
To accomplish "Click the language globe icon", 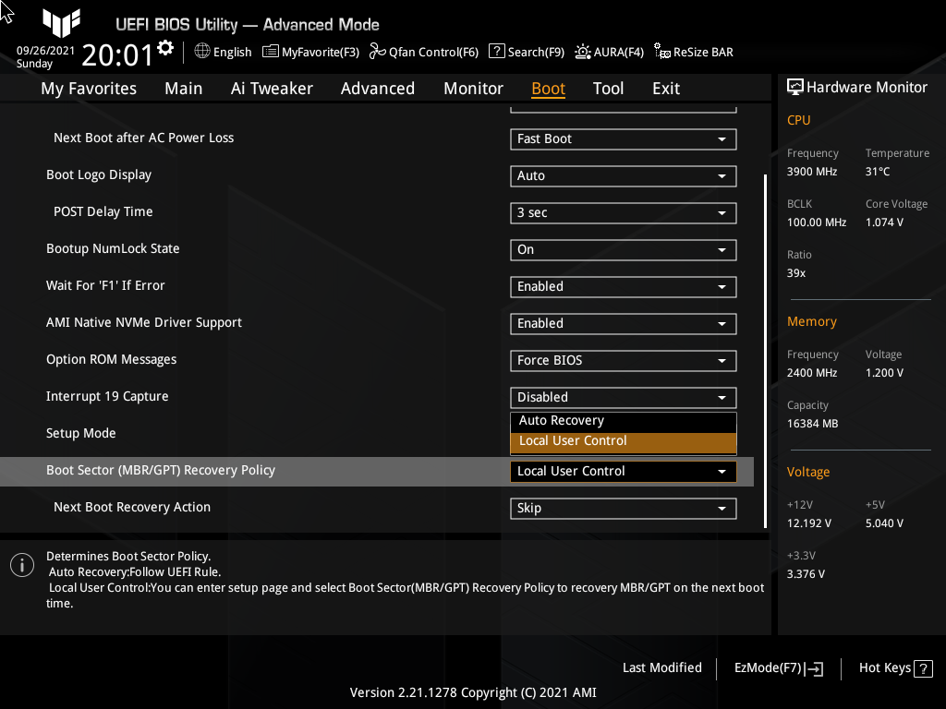I will [201, 52].
